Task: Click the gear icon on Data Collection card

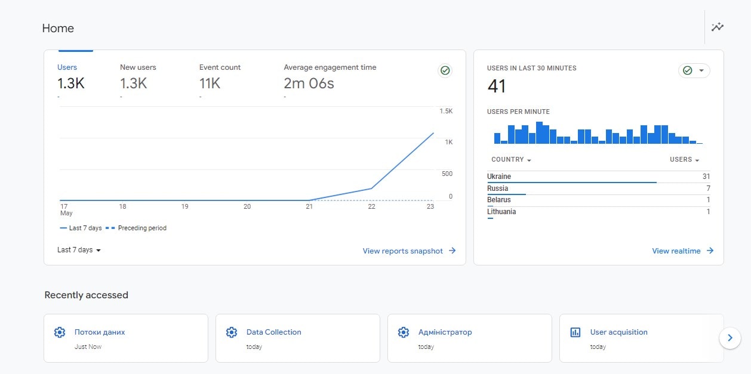Action: coord(232,332)
